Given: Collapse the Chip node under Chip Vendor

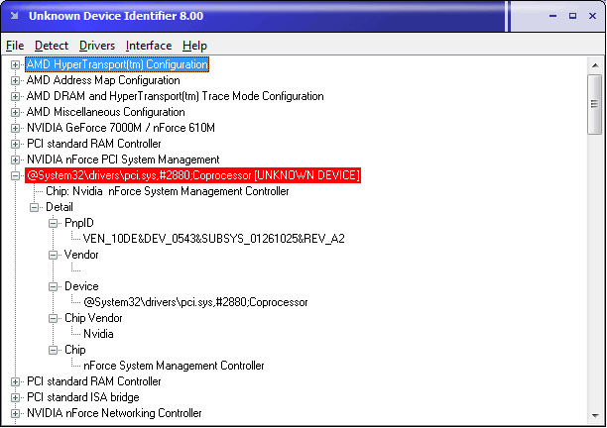Looking at the screenshot, I should [x=53, y=350].
